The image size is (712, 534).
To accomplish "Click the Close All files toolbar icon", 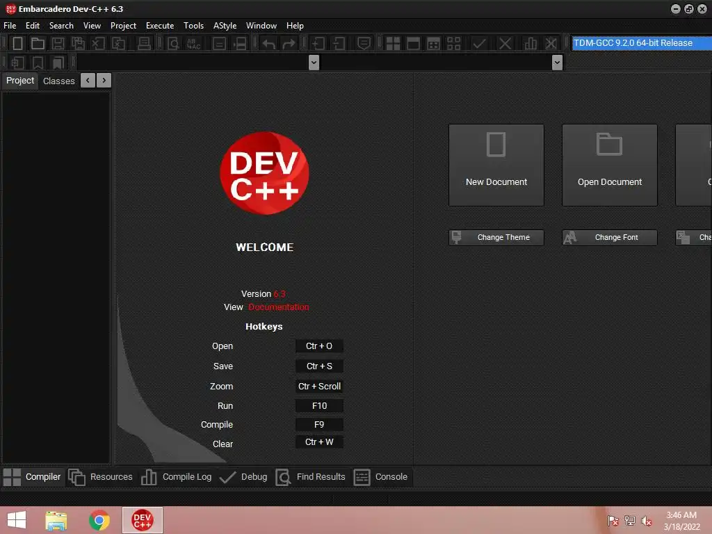I will pos(118,43).
